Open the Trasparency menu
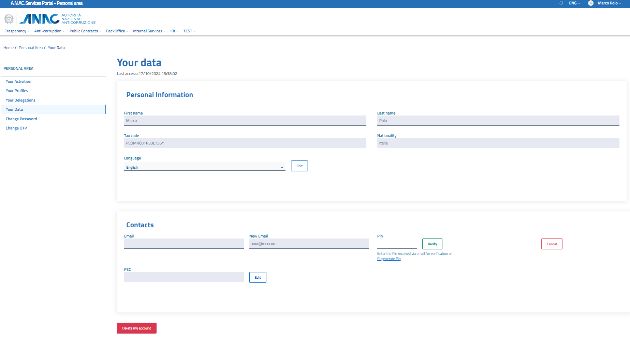The width and height of the screenshot is (630, 339). coord(17,31)
